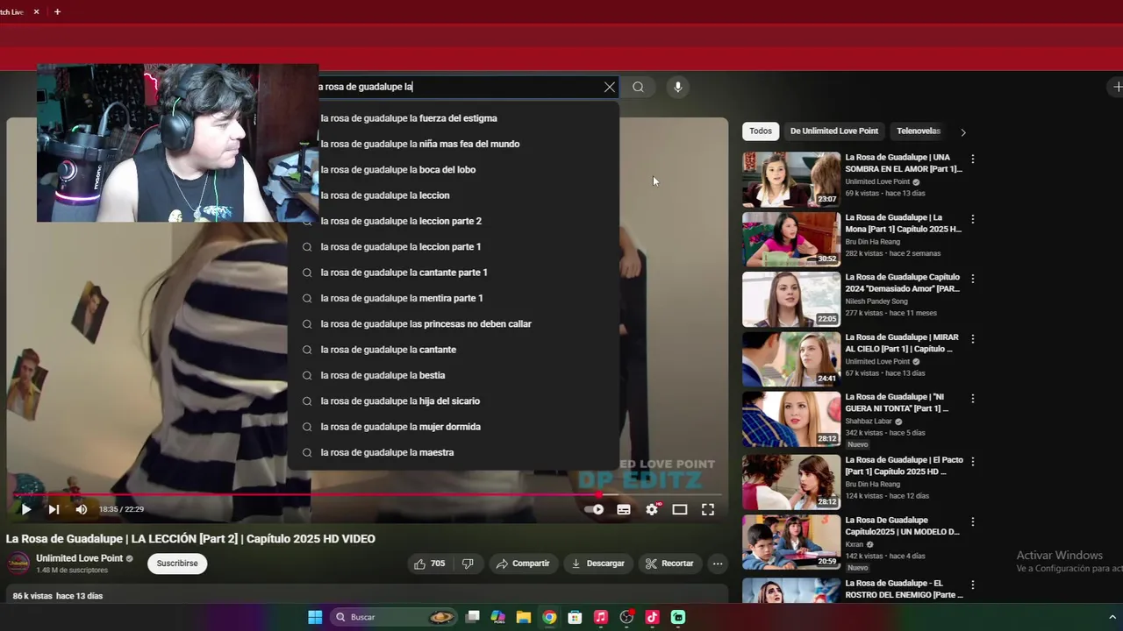
Task: Open Microsoft Store from taskbar
Action: 575,617
